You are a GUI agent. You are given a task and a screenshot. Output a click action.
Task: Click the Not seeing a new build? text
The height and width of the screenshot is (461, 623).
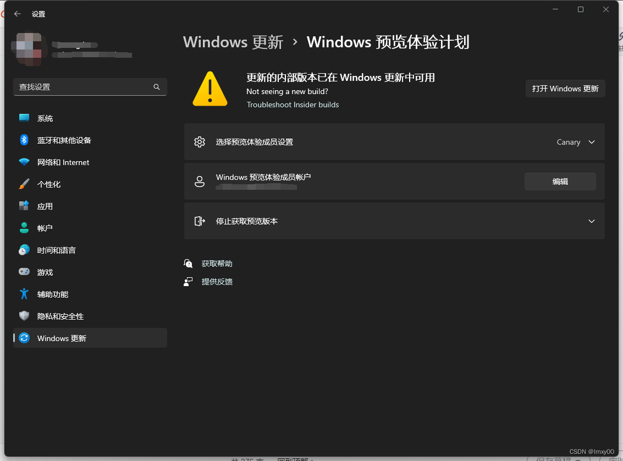[287, 91]
